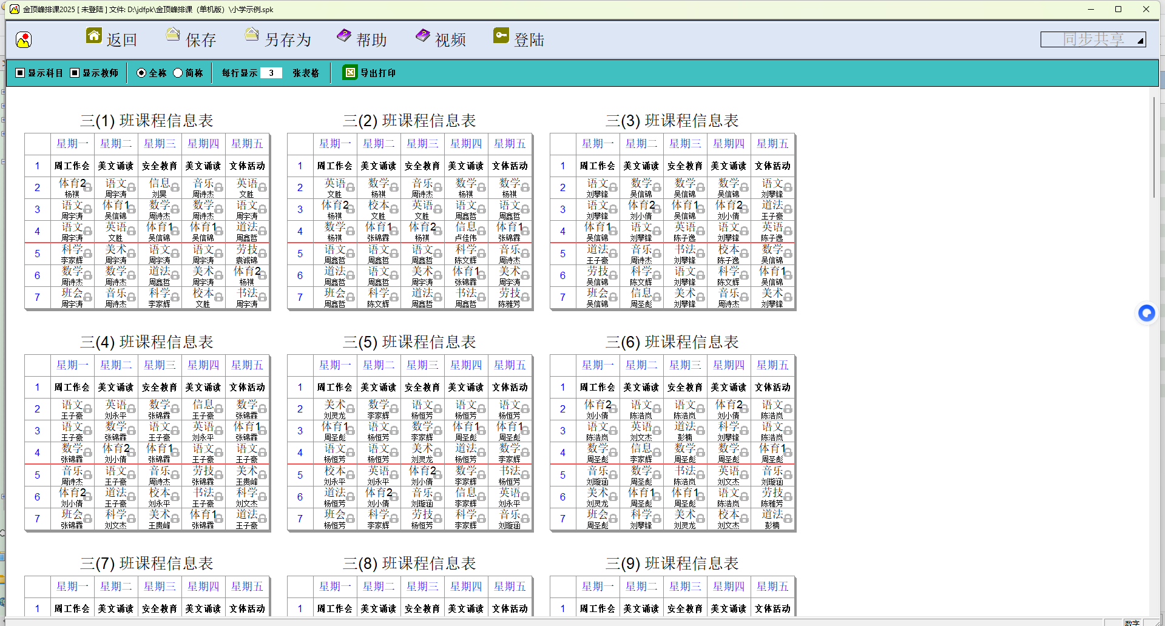Viewport: 1165px width, 626px height.
Task: Toggle the 显示教师 checkbox
Action: click(75, 73)
